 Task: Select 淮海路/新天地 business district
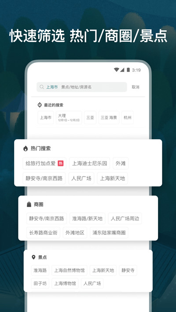coord(88,219)
